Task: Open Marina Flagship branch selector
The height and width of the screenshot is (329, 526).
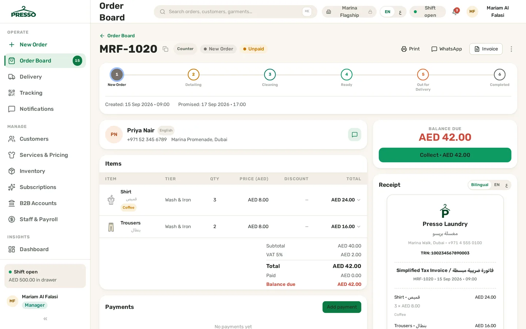Action: pyautogui.click(x=349, y=12)
